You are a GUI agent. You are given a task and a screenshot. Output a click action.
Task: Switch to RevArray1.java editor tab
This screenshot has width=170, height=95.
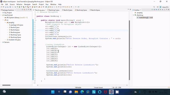(53, 10)
